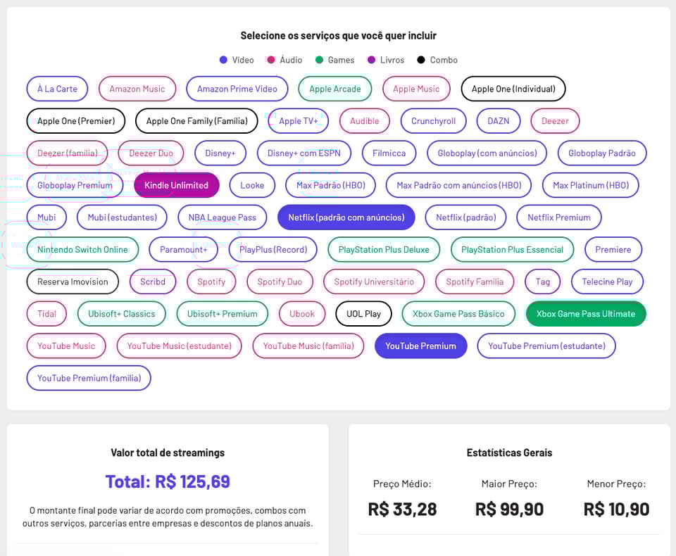Image resolution: width=676 pixels, height=556 pixels.
Task: Select Max Platinum (HBO) chip
Action: pyautogui.click(x=590, y=185)
